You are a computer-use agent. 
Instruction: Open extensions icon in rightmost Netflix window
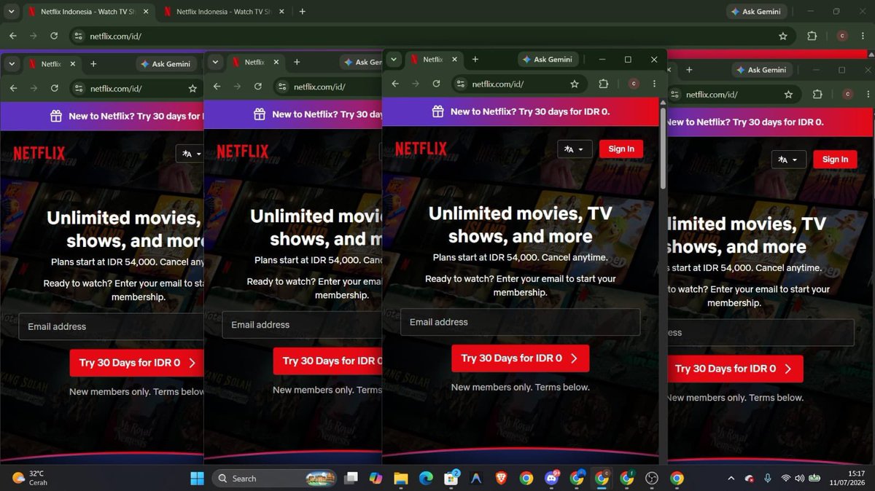point(817,95)
